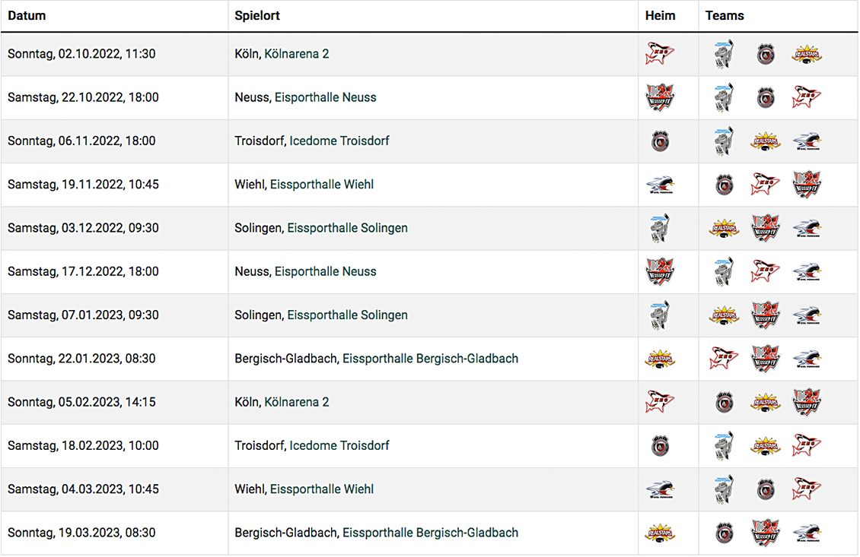The image size is (860, 557).
Task: Click the Datum column header
Action: click(x=27, y=15)
